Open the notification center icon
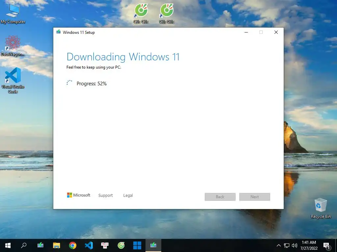 point(327,245)
